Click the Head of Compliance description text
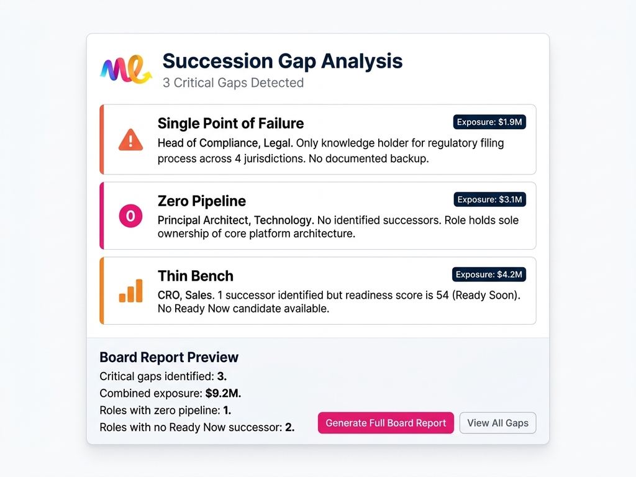The height and width of the screenshot is (477, 636). pyautogui.click(x=330, y=150)
